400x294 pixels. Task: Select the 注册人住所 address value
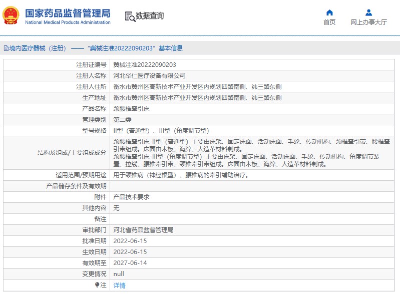click(x=197, y=87)
